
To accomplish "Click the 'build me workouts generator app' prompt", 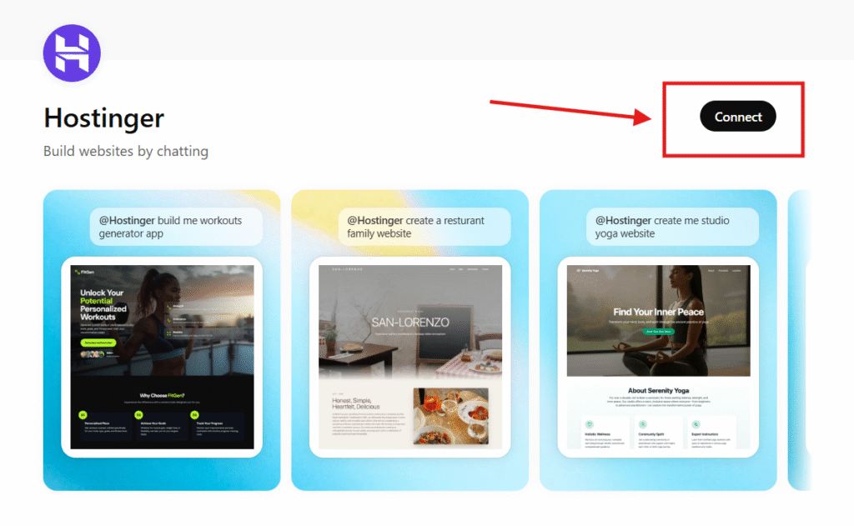I will [x=176, y=227].
